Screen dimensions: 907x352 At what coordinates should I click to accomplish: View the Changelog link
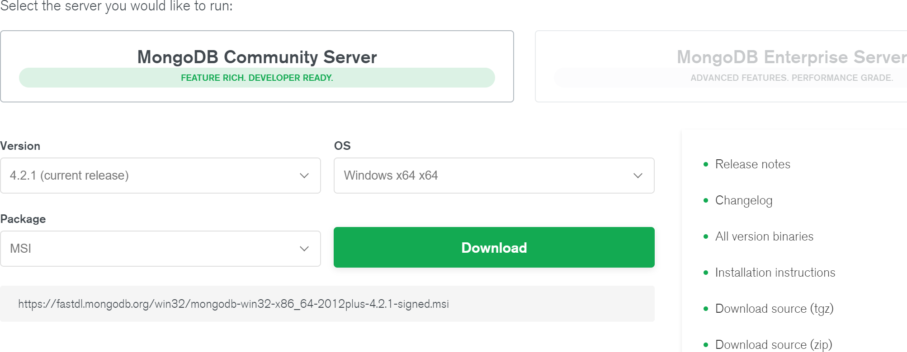pos(743,200)
